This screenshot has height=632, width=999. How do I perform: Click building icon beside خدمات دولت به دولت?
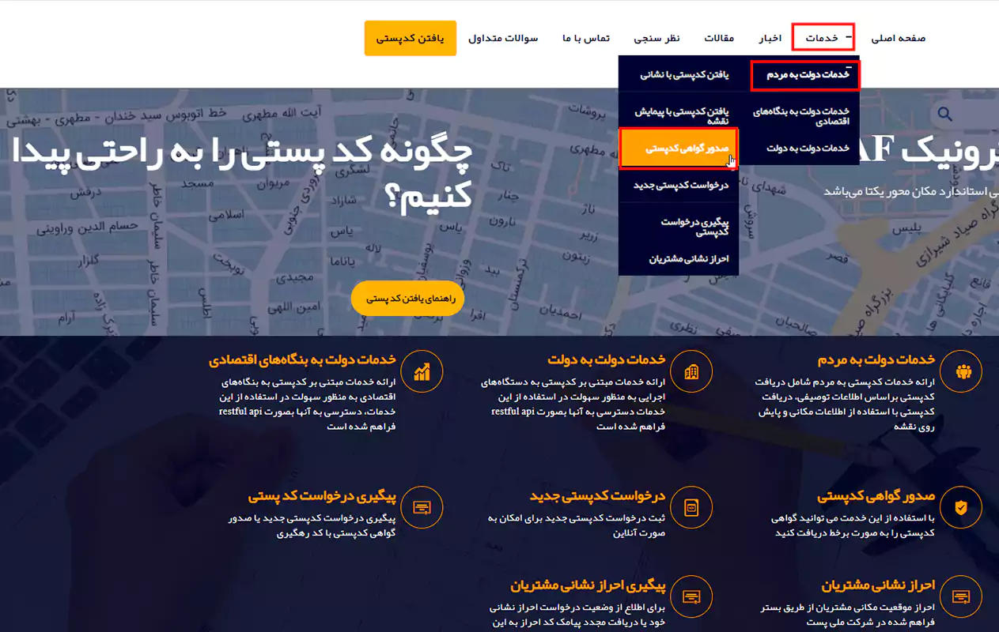coord(691,371)
